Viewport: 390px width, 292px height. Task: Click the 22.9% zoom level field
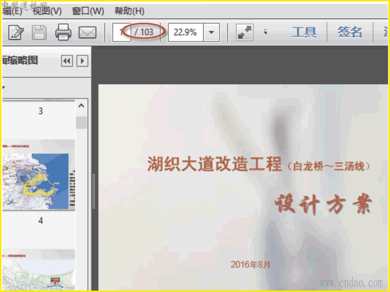click(186, 32)
